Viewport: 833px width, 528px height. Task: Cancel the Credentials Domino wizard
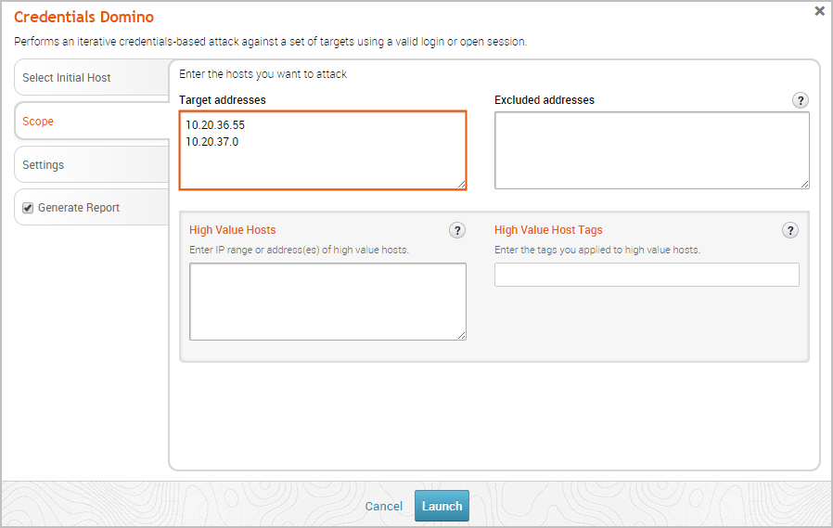(x=384, y=507)
